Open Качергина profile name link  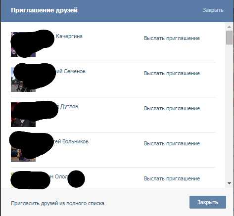[x=69, y=36]
